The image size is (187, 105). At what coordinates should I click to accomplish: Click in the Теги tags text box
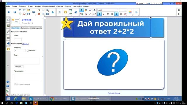click(27, 61)
